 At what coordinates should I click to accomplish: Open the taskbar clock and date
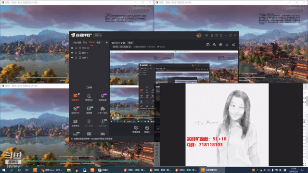(x=294, y=170)
